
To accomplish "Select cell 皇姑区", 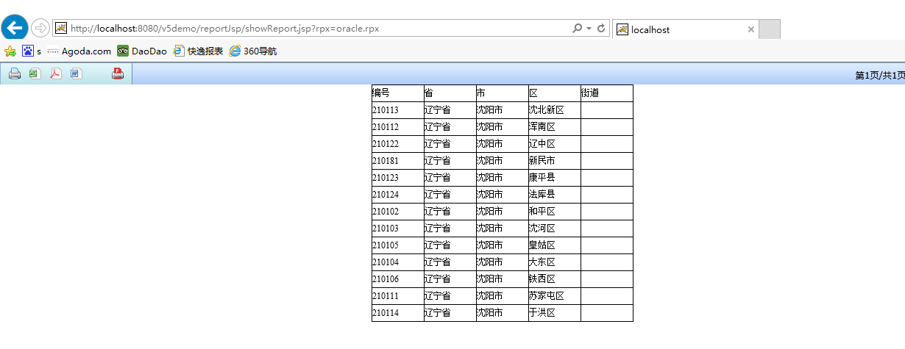I will (555, 245).
